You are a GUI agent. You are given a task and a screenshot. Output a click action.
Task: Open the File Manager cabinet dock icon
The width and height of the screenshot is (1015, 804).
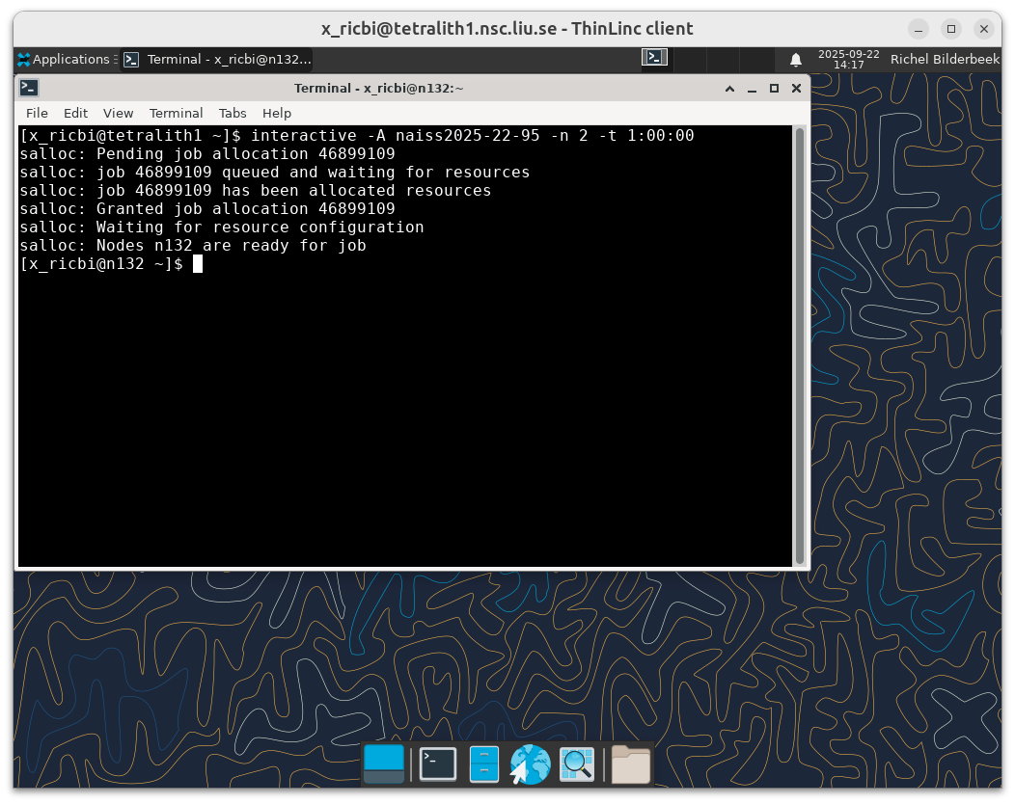coord(484,764)
